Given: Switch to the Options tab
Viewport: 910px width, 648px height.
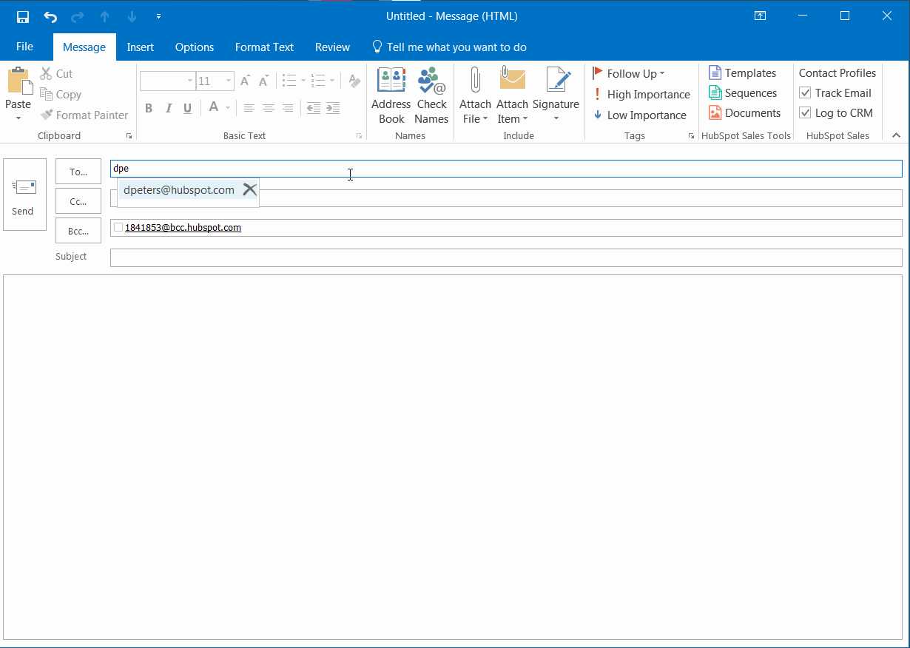Looking at the screenshot, I should click(x=195, y=47).
